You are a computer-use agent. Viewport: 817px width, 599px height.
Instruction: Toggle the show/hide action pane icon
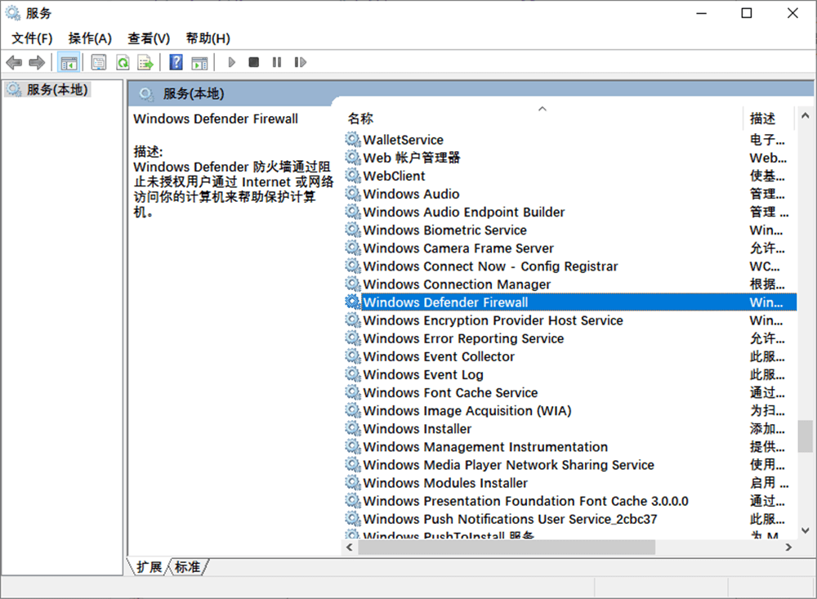pos(199,62)
